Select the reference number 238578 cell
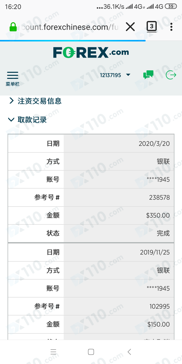The image size is (182, 364). pos(119,197)
